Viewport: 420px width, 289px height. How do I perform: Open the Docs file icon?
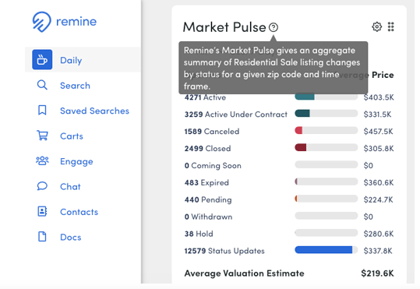click(42, 237)
